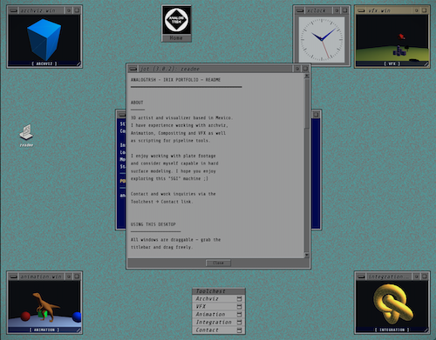Image resolution: width=436 pixels, height=340 pixels.
Task: Select Animation in the Toolchest
Action: tap(219, 315)
